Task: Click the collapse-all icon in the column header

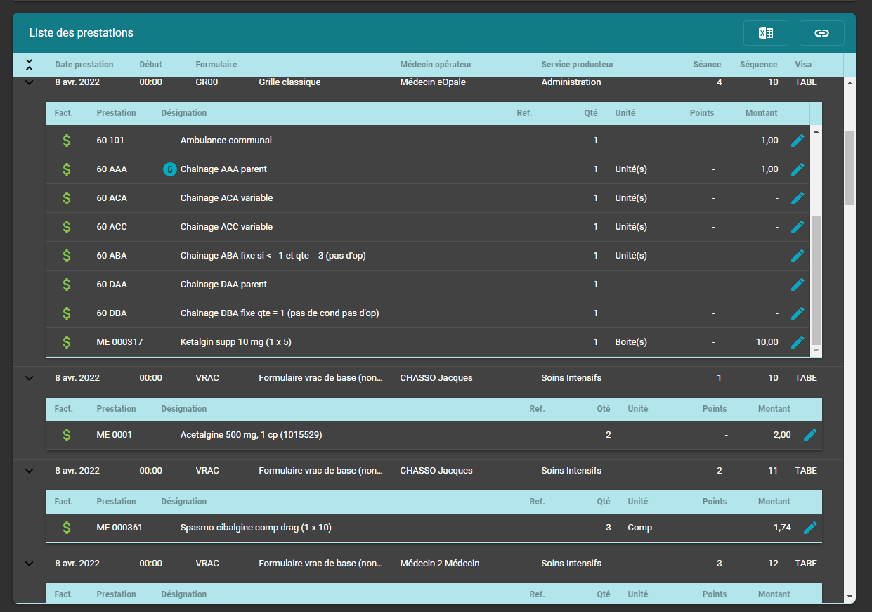Action: pyautogui.click(x=29, y=64)
